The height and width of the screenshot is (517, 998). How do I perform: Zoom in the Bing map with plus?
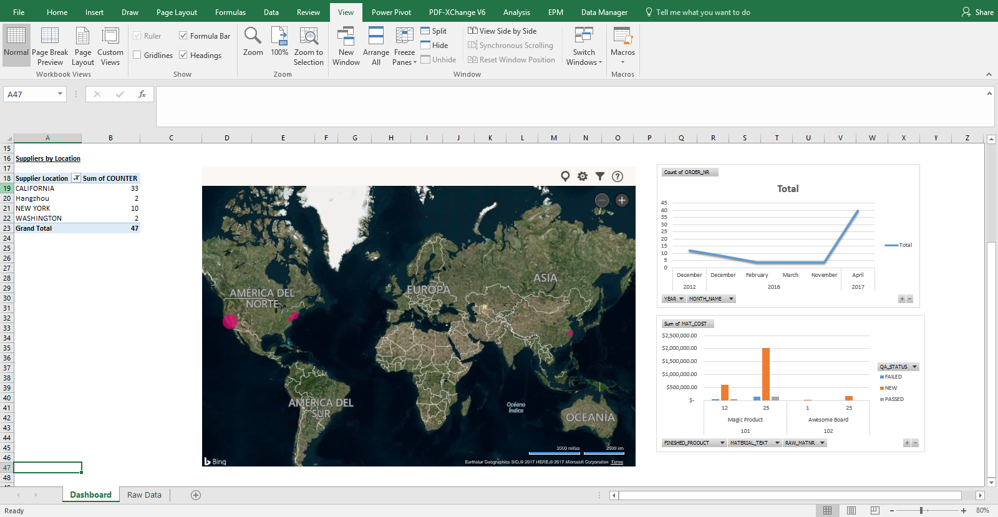coord(622,200)
